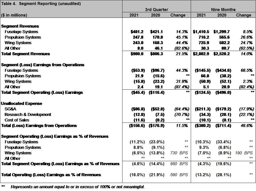Viewport: 256px width, 191px height.
Task: Click the 'Nine Months' column group header
Action: (223, 10)
